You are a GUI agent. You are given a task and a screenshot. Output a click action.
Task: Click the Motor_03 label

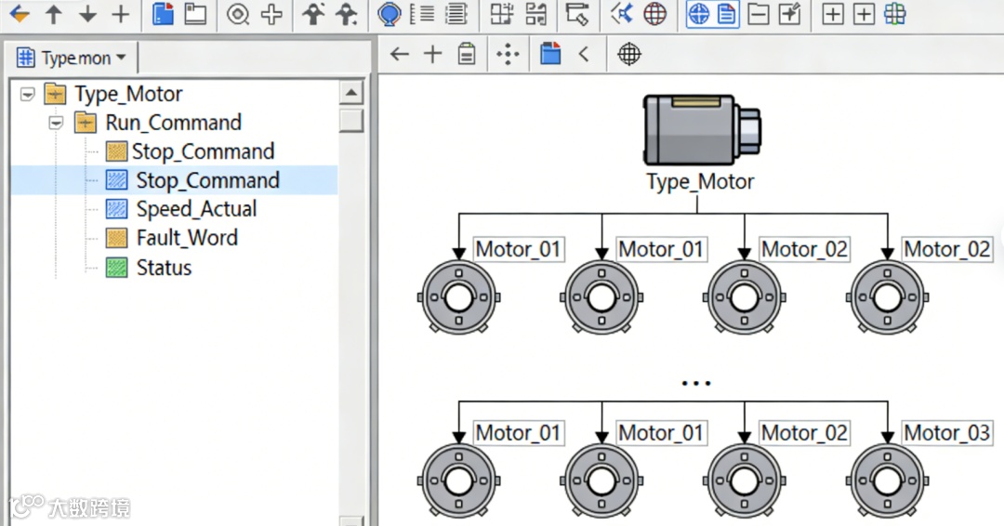(947, 433)
